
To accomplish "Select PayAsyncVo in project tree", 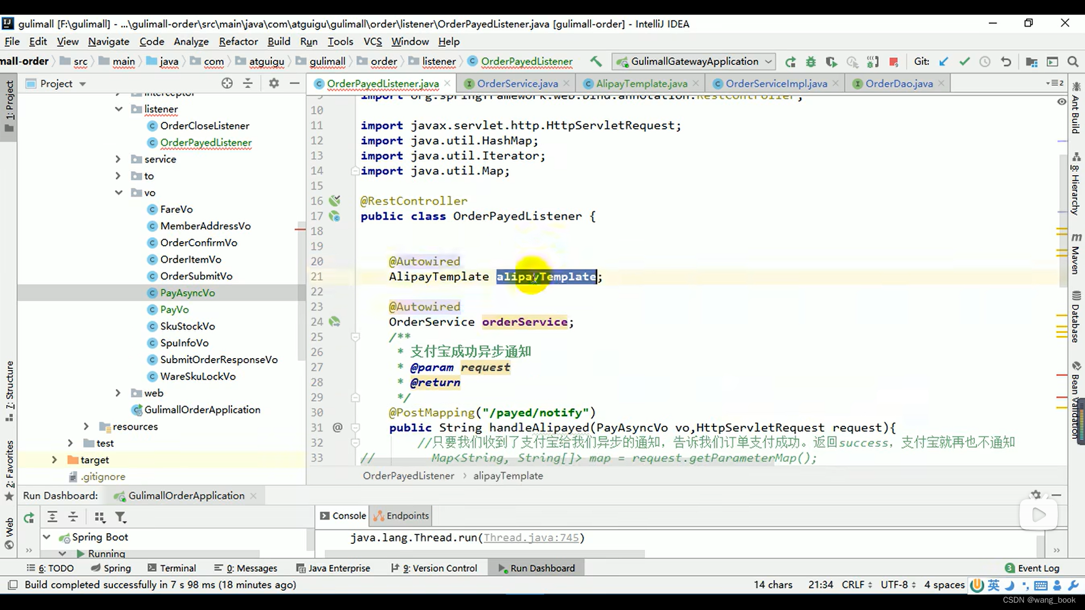I will click(187, 293).
